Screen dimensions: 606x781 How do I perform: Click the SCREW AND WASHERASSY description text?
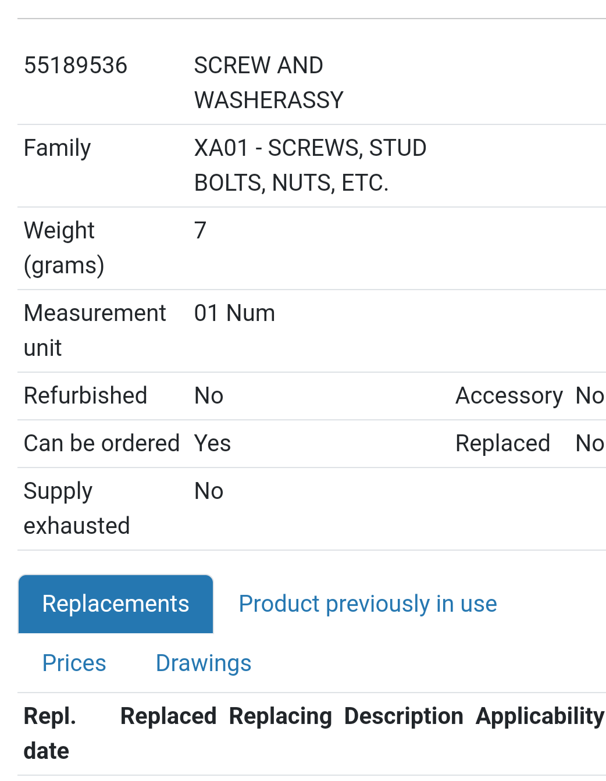268,83
